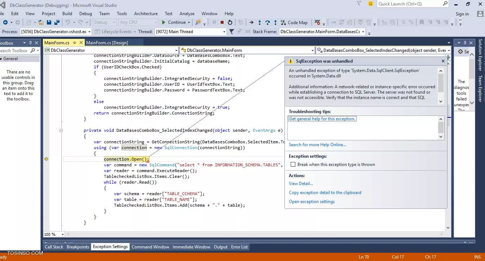Image resolution: width=485 pixels, height=261 pixels.
Task: Click the notifications flag icon in title bar
Action: pos(359,4)
